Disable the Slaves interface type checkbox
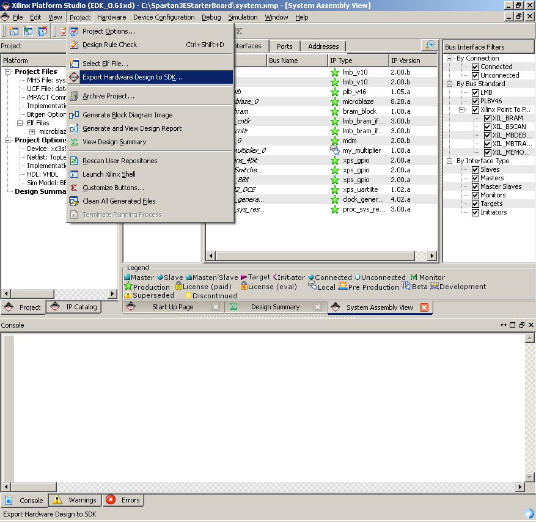This screenshot has height=522, width=536. 475,169
